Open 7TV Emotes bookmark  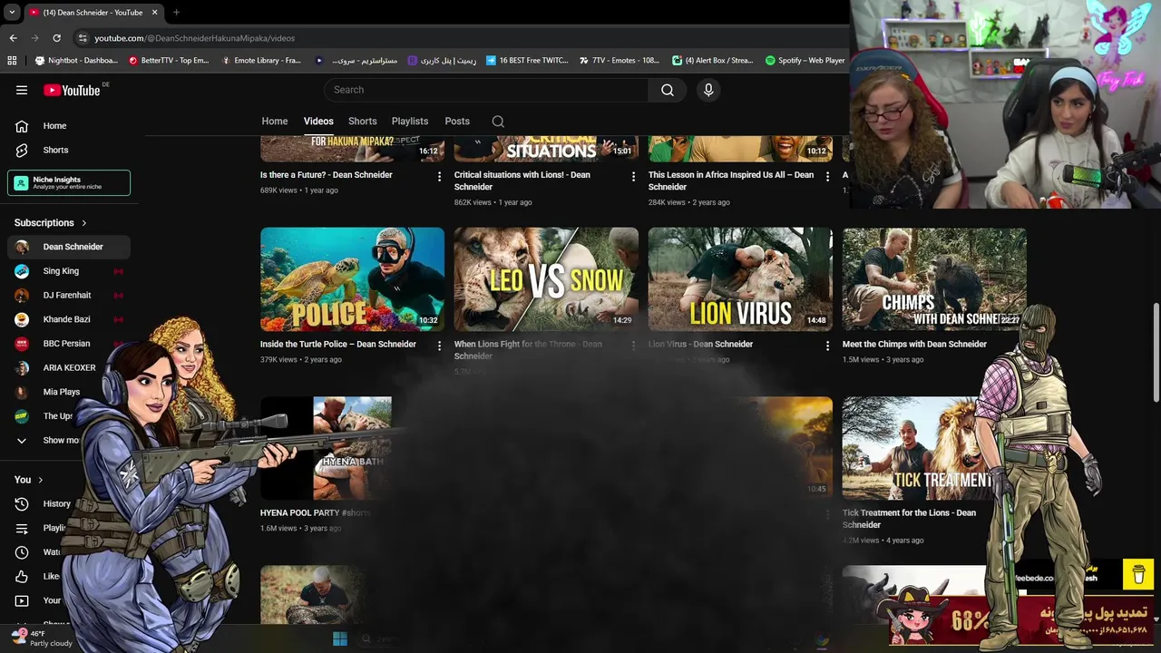[620, 61]
